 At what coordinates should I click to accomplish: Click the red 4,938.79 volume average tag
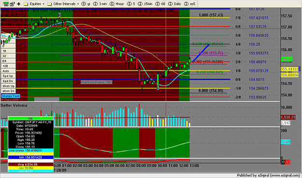(288, 117)
